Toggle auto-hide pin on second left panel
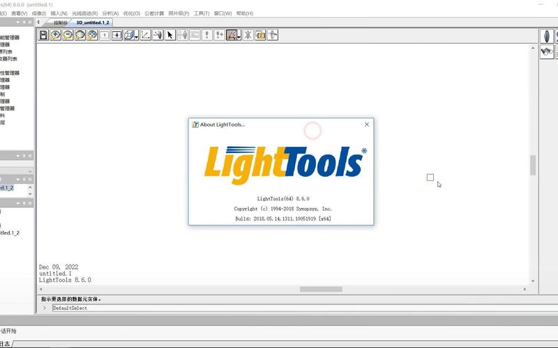This screenshot has width=558, height=348. tap(24, 156)
